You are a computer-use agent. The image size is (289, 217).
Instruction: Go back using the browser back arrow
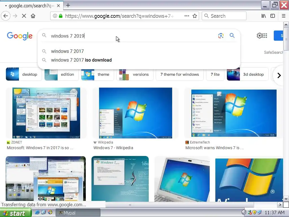click(x=6, y=16)
